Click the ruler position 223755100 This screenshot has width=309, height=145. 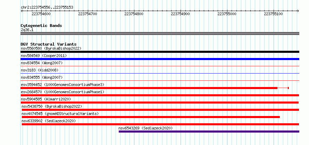(x=273, y=14)
